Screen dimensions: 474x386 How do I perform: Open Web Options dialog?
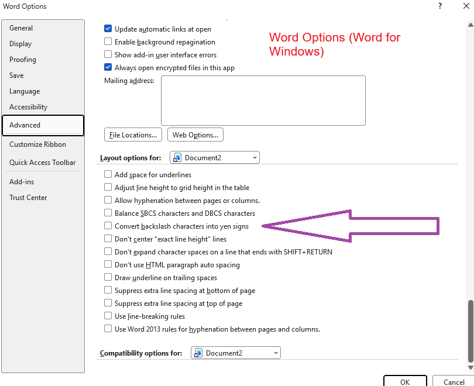pyautogui.click(x=195, y=135)
